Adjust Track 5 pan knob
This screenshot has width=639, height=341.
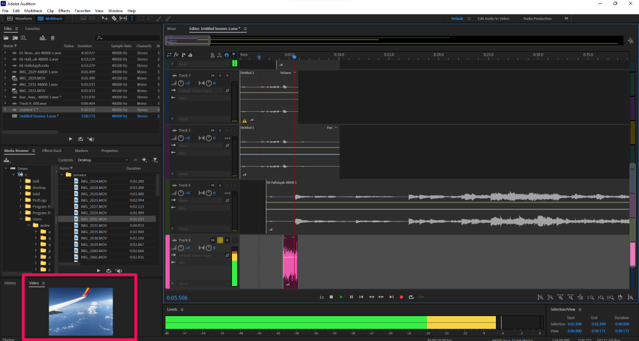click(x=209, y=138)
